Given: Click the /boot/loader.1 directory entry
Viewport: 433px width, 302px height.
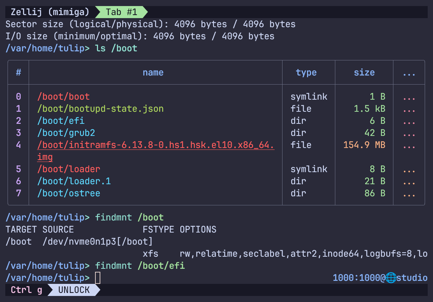Looking at the screenshot, I should pyautogui.click(x=74, y=181).
